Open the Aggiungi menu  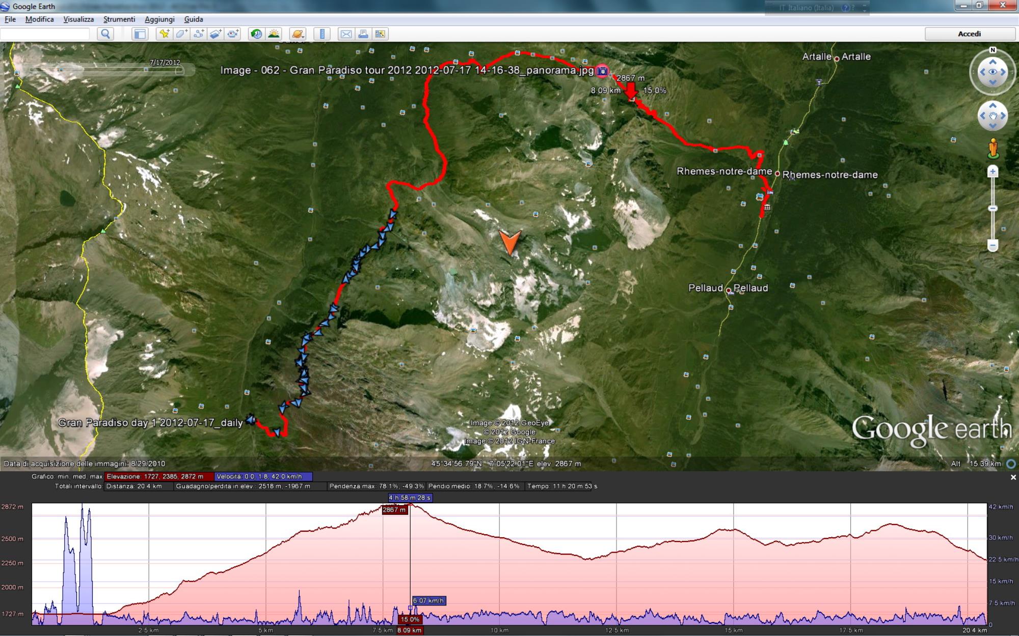tap(159, 19)
